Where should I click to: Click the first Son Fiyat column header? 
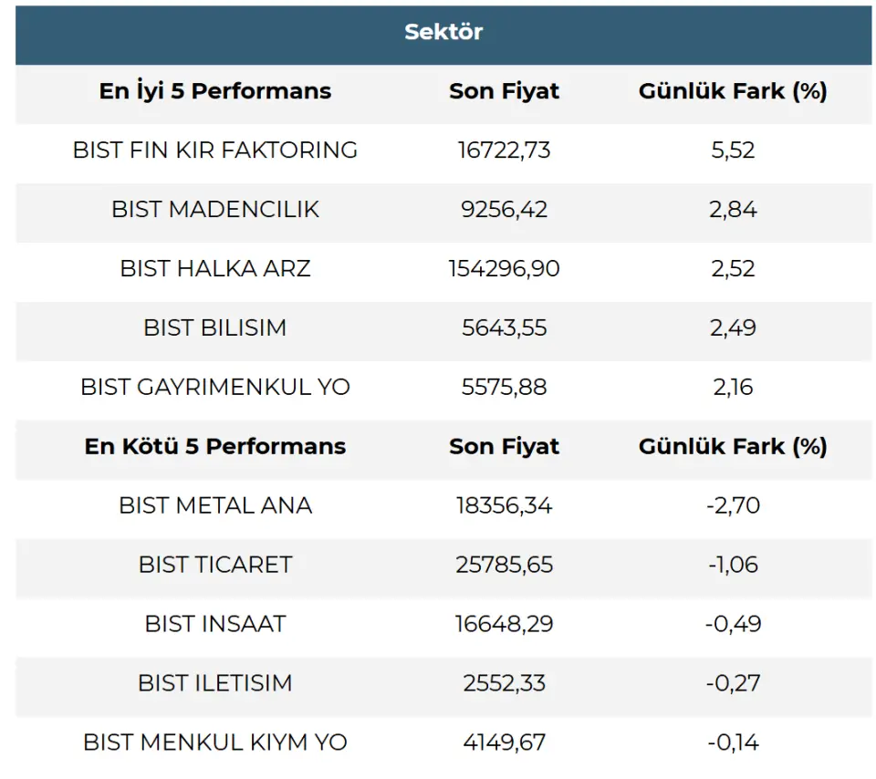pyautogui.click(x=504, y=91)
